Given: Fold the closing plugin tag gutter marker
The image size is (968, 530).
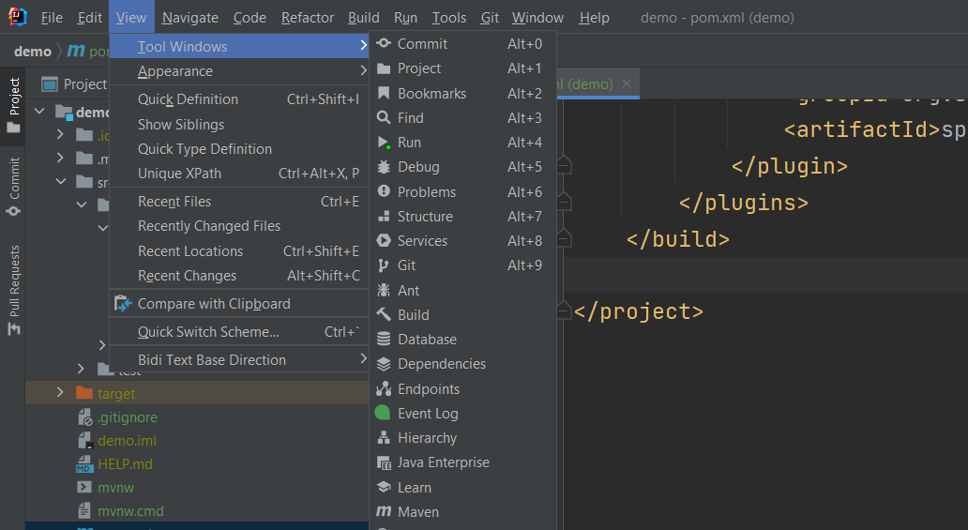Looking at the screenshot, I should click(x=563, y=165).
